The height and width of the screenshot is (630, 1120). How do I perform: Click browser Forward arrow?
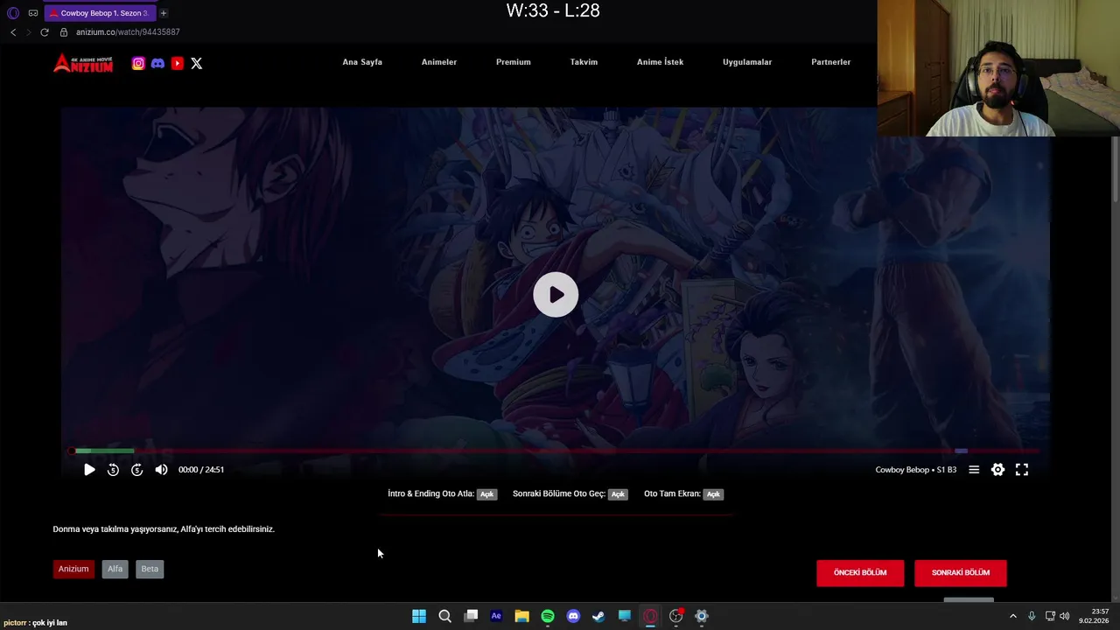tap(28, 32)
